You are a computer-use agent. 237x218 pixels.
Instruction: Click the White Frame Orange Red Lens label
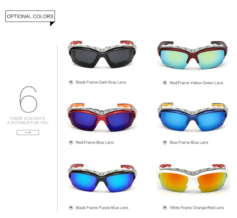197,208
